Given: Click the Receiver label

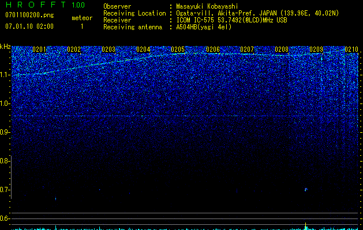Looking at the screenshot, I should click(117, 20).
